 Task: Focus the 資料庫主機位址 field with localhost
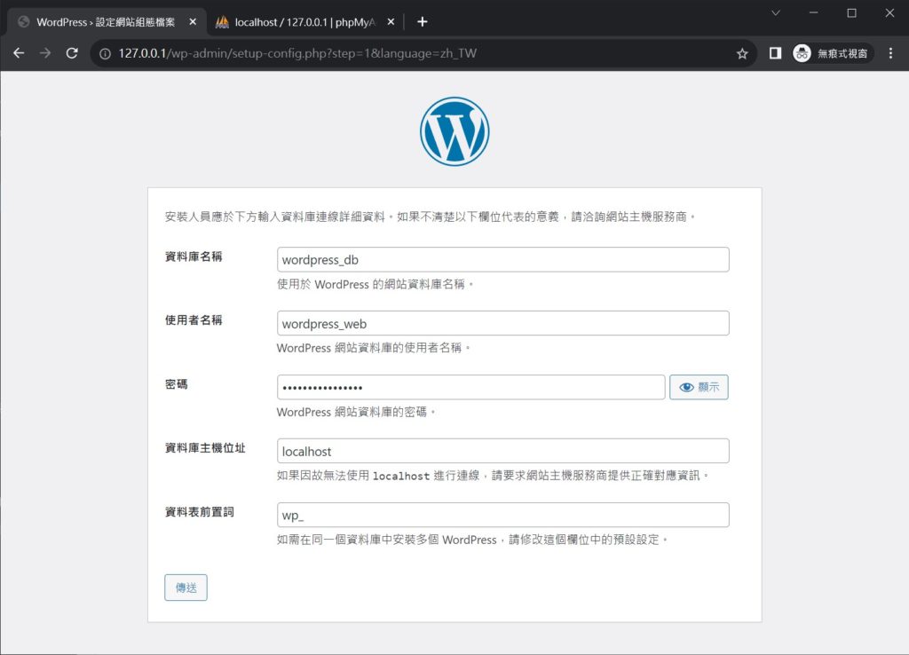pyautogui.click(x=502, y=451)
